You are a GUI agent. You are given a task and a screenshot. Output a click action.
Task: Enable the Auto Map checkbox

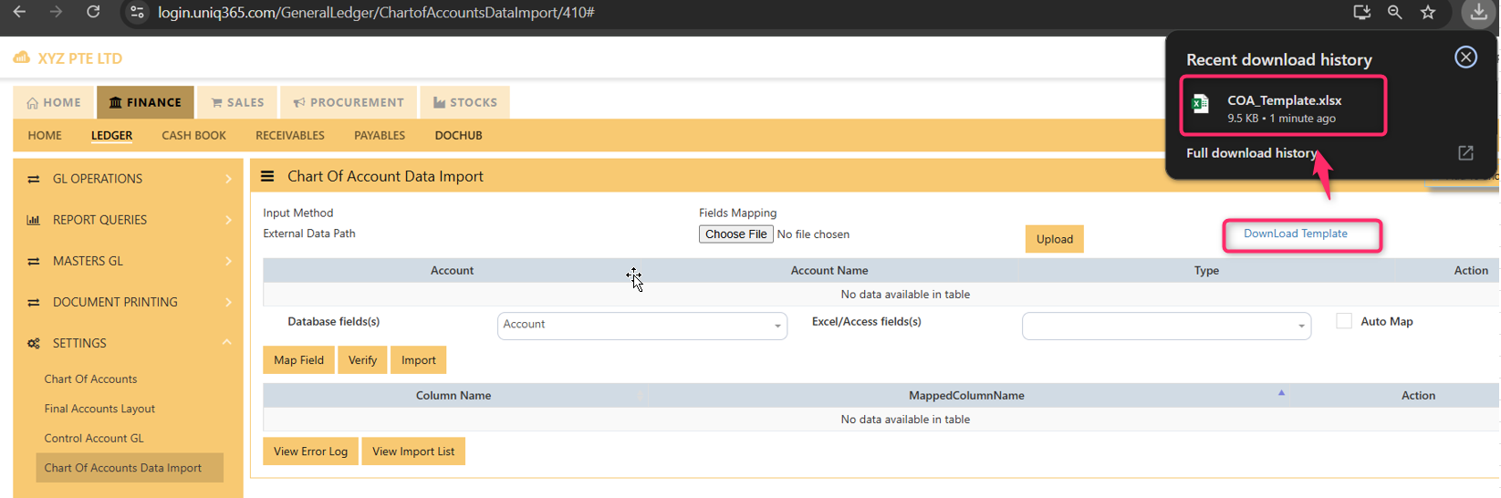point(1344,321)
